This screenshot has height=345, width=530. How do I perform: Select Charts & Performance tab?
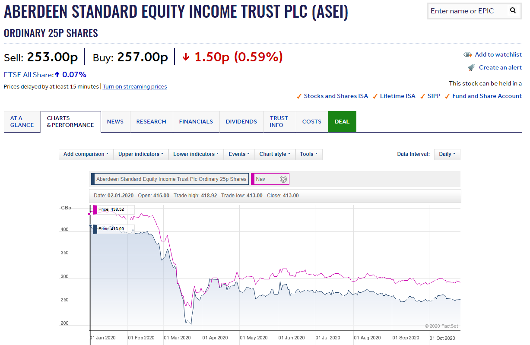(x=70, y=122)
